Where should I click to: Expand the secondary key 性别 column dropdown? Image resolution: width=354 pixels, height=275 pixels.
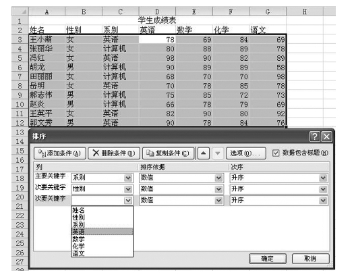click(x=128, y=189)
